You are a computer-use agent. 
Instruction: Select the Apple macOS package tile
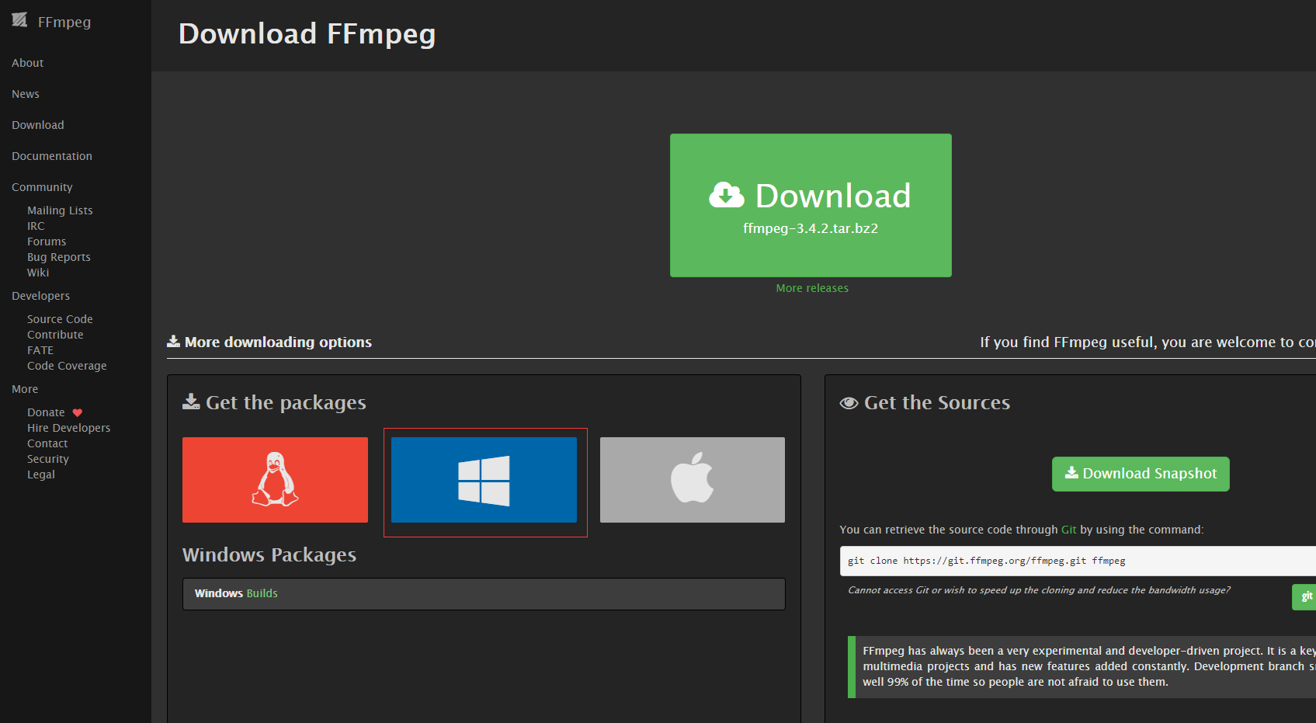693,480
